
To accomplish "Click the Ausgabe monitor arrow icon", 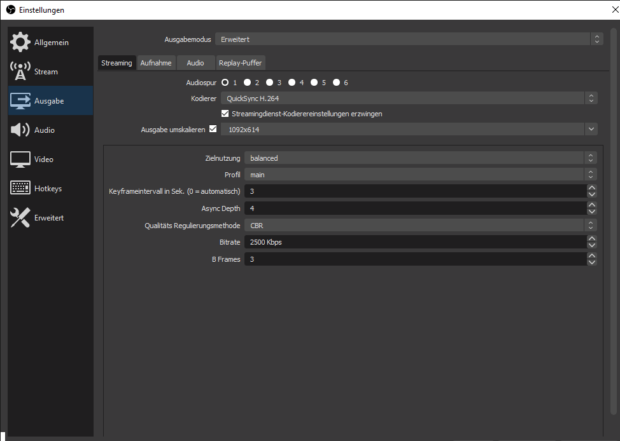I will pyautogui.click(x=20, y=101).
